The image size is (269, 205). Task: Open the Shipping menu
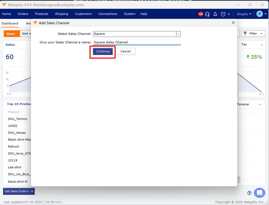pos(61,14)
